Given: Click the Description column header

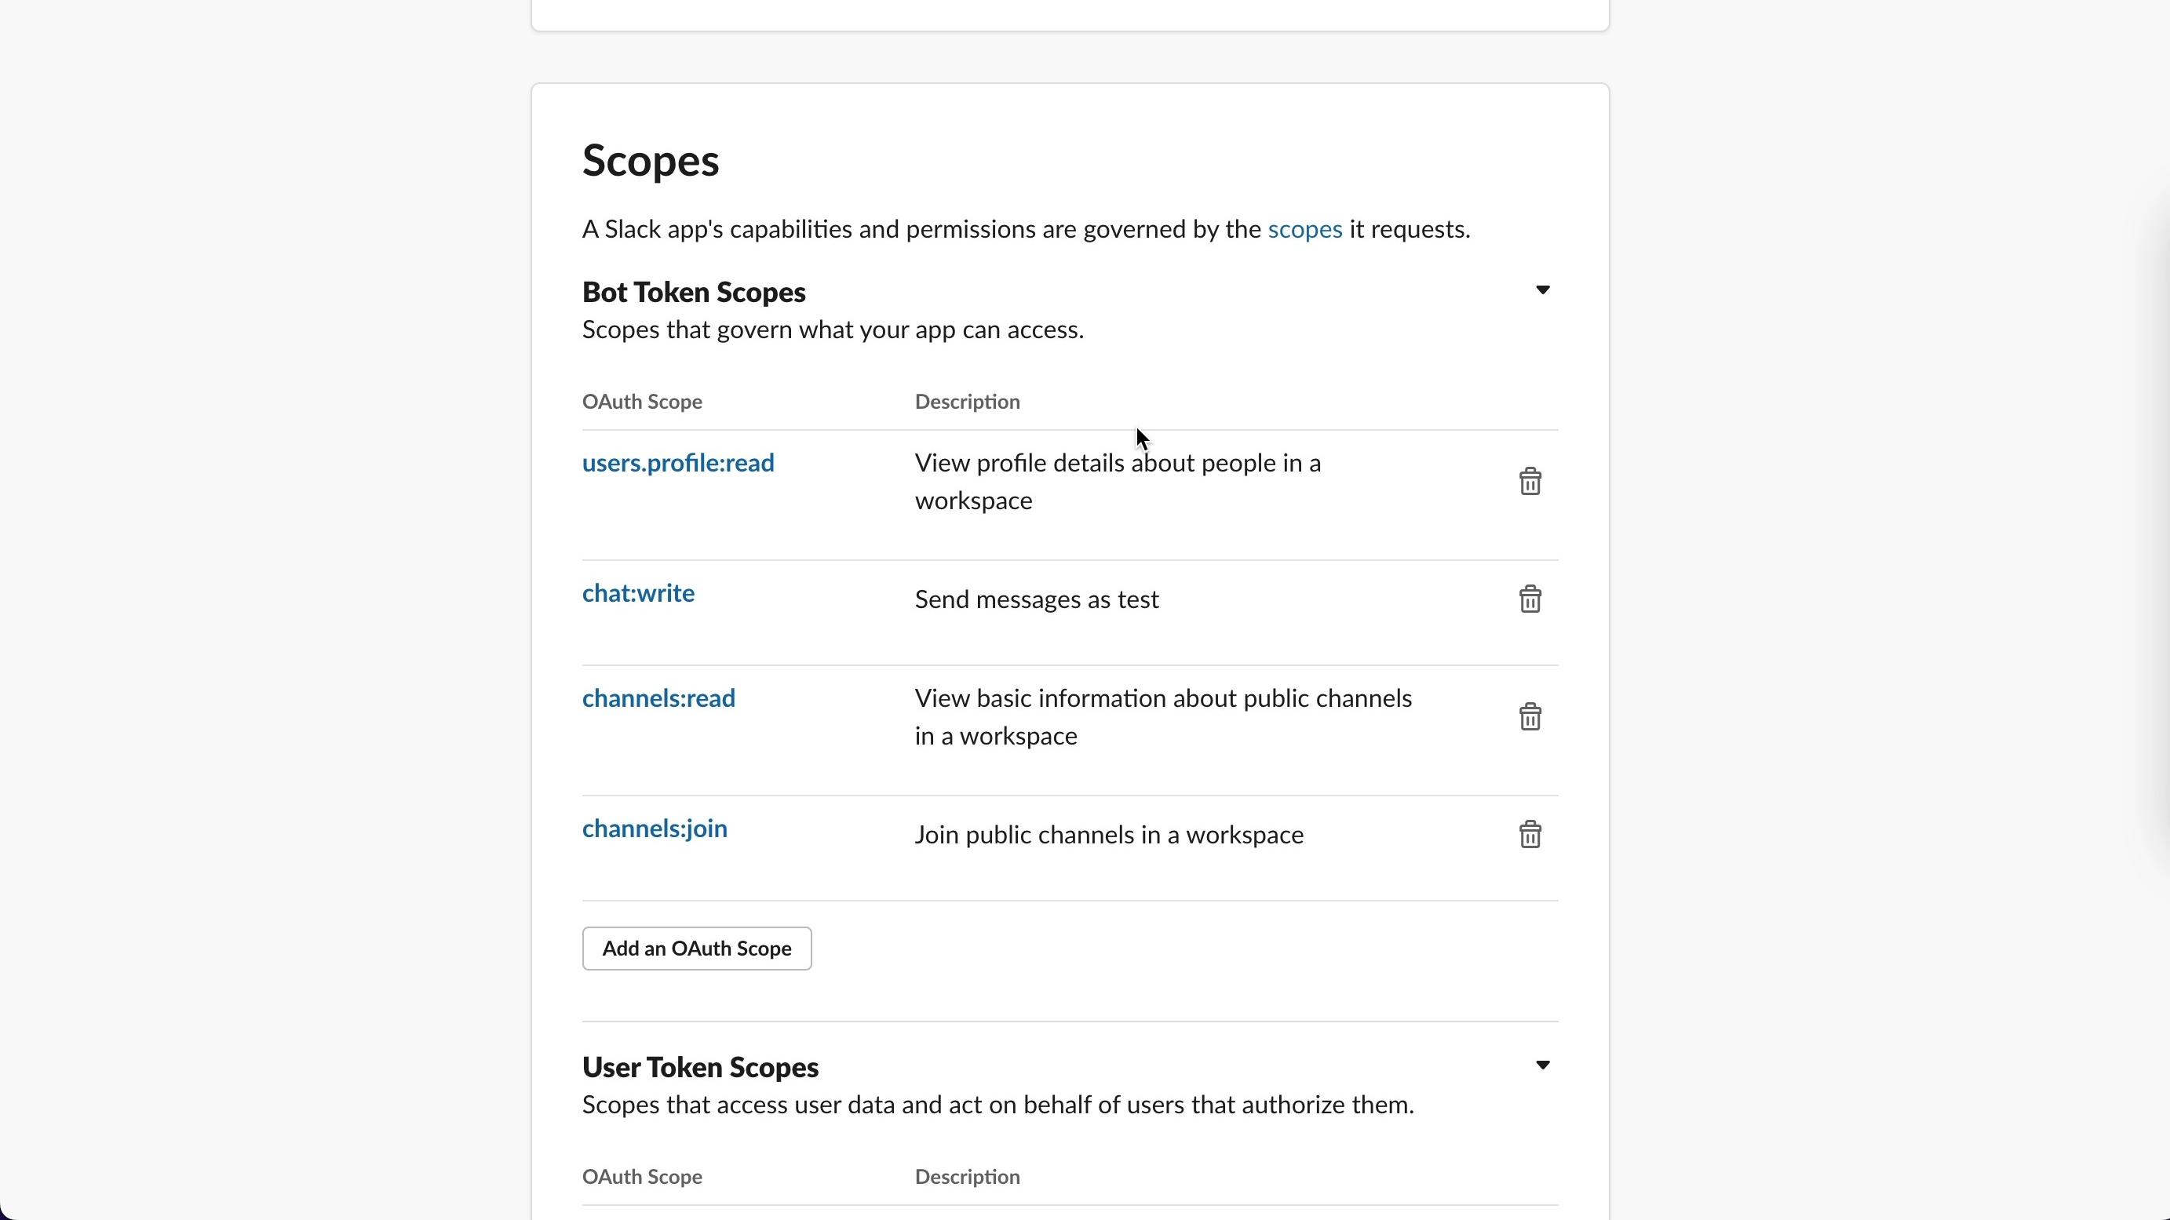Looking at the screenshot, I should coord(966,402).
